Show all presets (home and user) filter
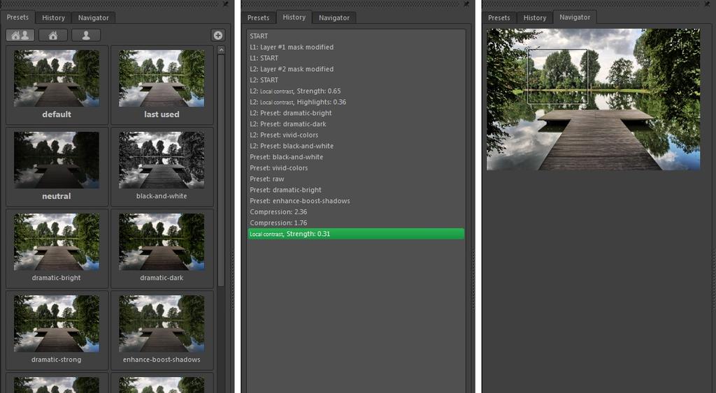716x393 pixels. click(x=20, y=35)
